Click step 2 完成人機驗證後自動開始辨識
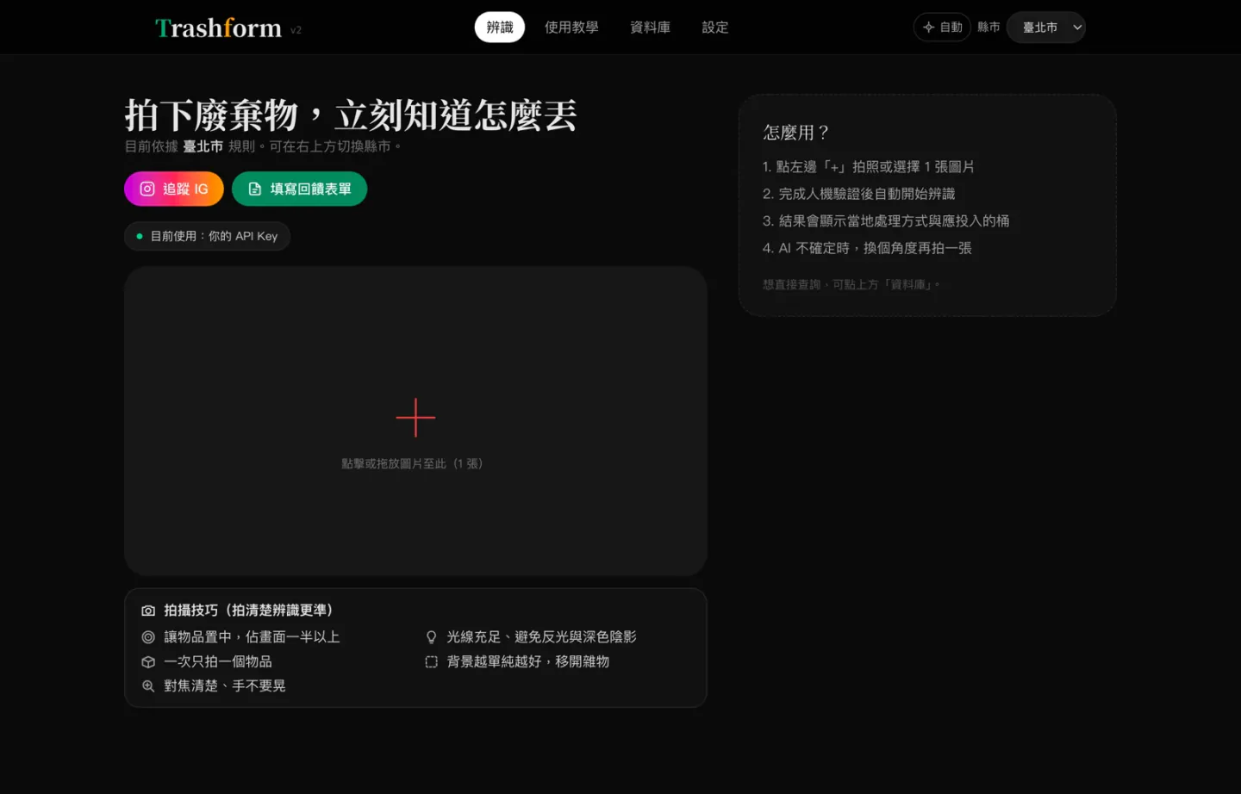The height and width of the screenshot is (794, 1241). click(859, 194)
